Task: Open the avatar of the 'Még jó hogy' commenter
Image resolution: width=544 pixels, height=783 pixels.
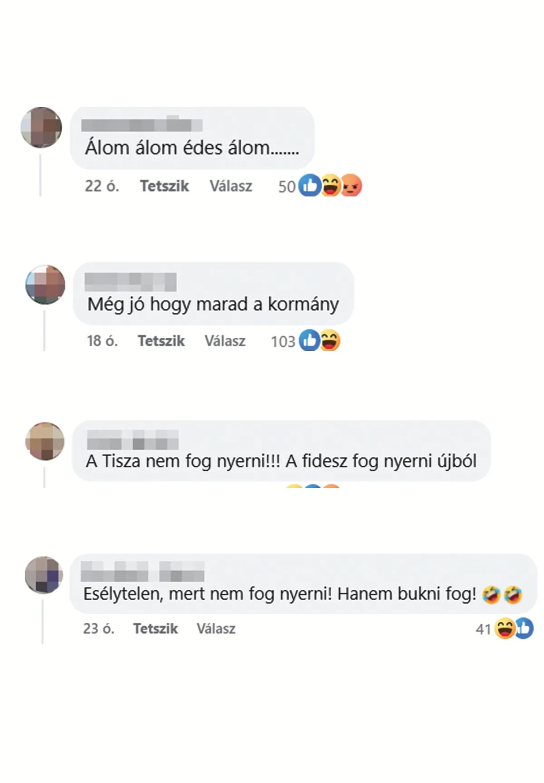Action: pyautogui.click(x=45, y=285)
